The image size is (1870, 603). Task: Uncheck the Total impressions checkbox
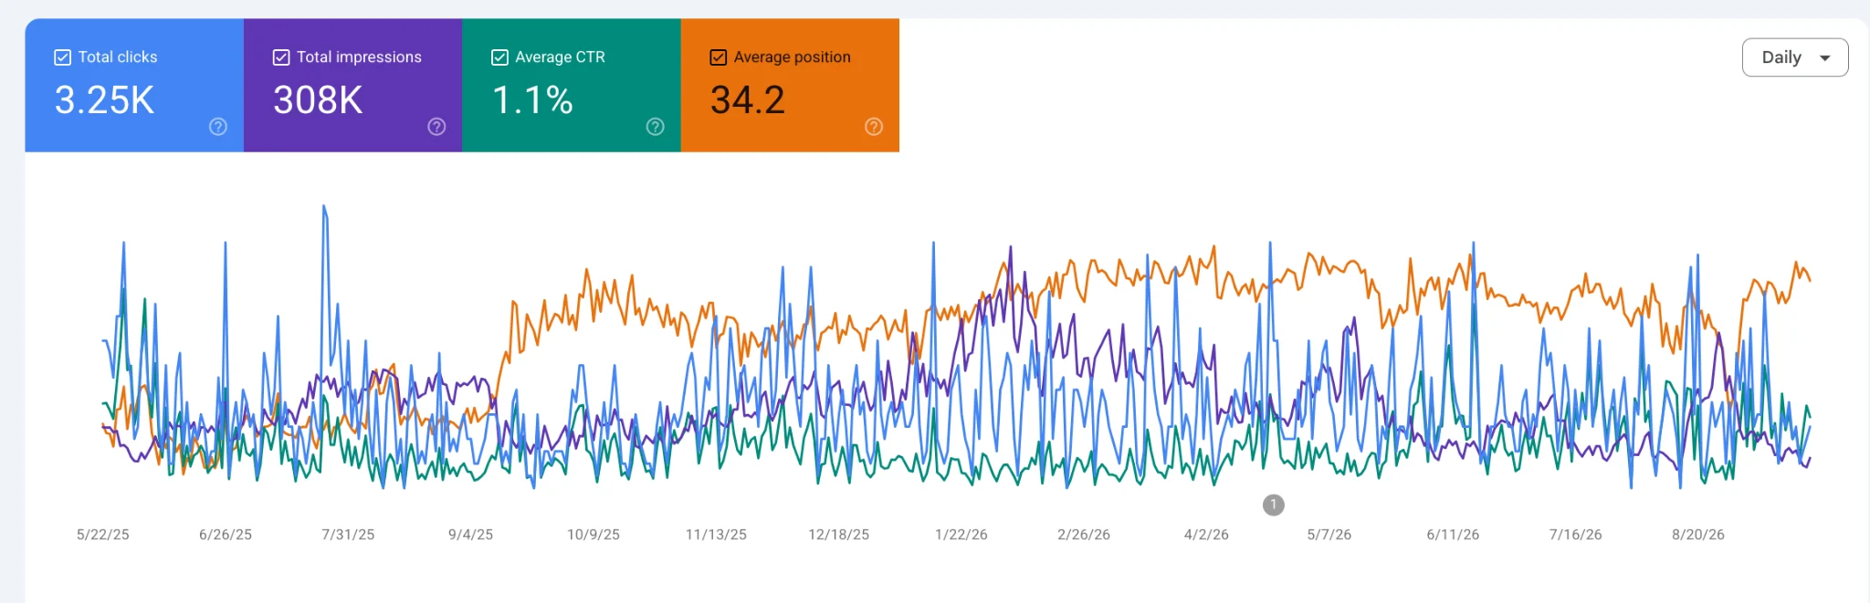click(281, 57)
